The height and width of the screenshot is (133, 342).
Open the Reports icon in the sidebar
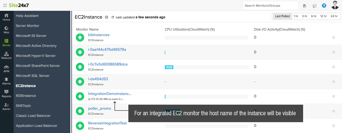(6, 94)
